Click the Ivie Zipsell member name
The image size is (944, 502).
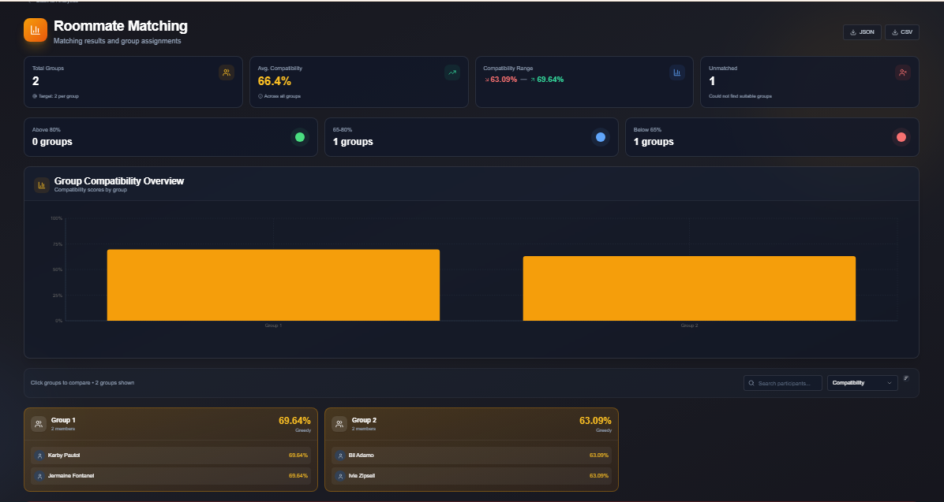pos(361,476)
